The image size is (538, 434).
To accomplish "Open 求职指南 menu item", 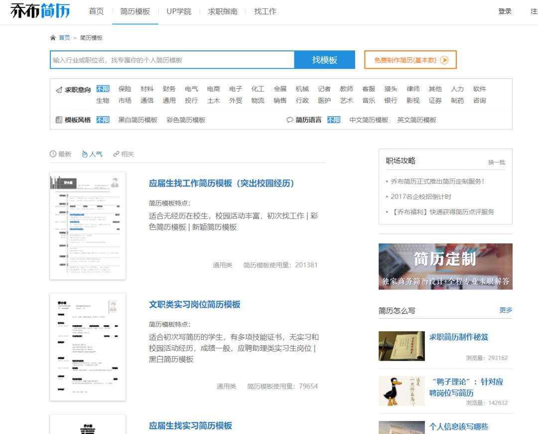I will [223, 11].
